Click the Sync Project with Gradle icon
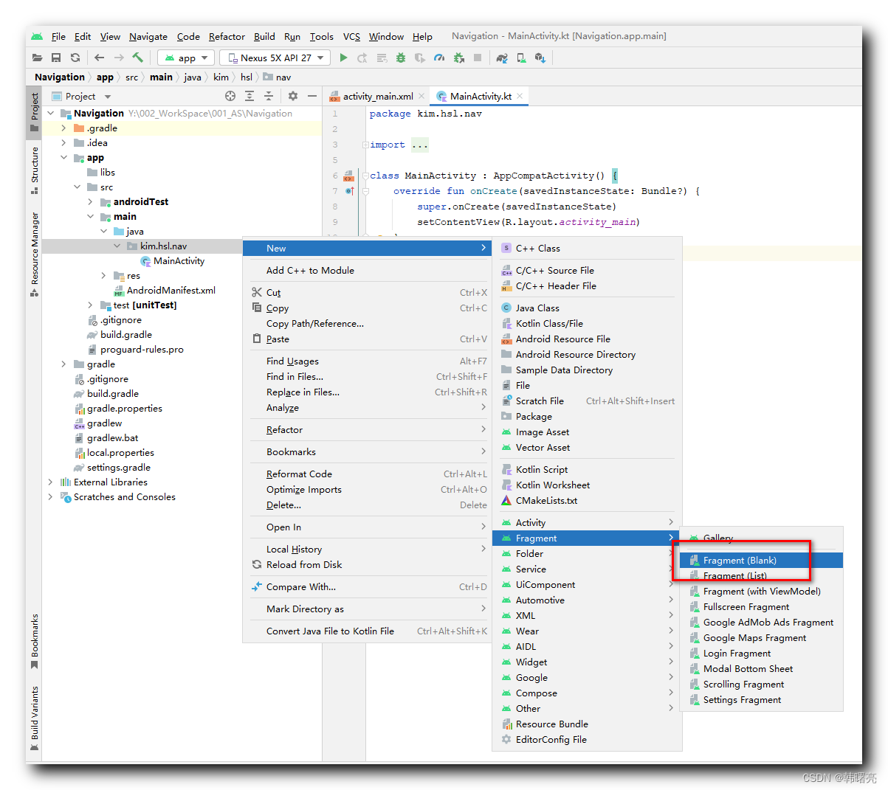888x790 pixels. [502, 58]
